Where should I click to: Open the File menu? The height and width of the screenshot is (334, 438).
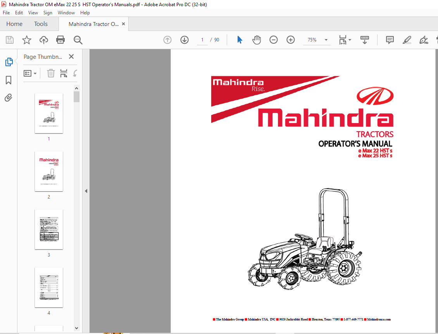click(x=6, y=12)
